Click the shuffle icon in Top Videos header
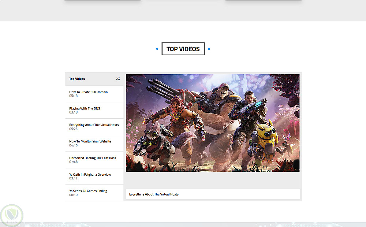The height and width of the screenshot is (227, 366). 118,79
